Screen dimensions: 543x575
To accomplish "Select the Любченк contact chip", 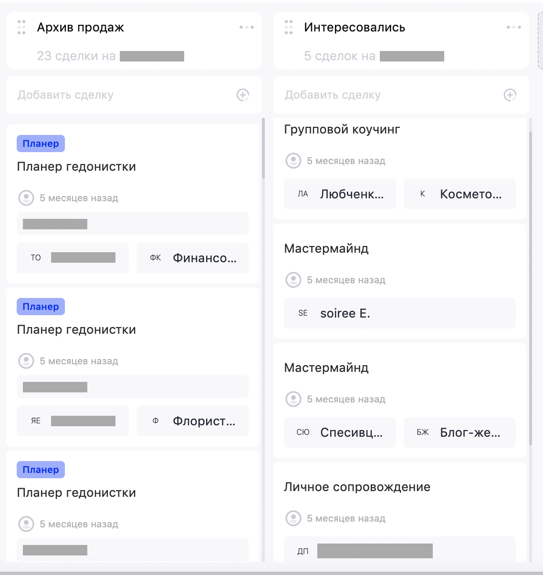I will (340, 194).
